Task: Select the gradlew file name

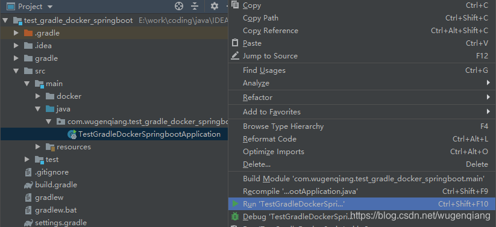Action: coord(49,197)
